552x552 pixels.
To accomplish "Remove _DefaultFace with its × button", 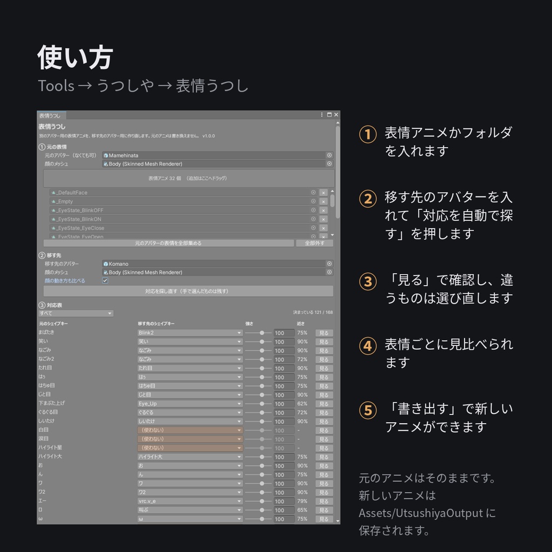I will pos(323,192).
